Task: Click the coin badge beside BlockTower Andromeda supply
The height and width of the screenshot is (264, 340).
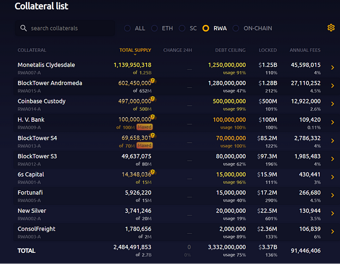Action: pyautogui.click(x=153, y=81)
